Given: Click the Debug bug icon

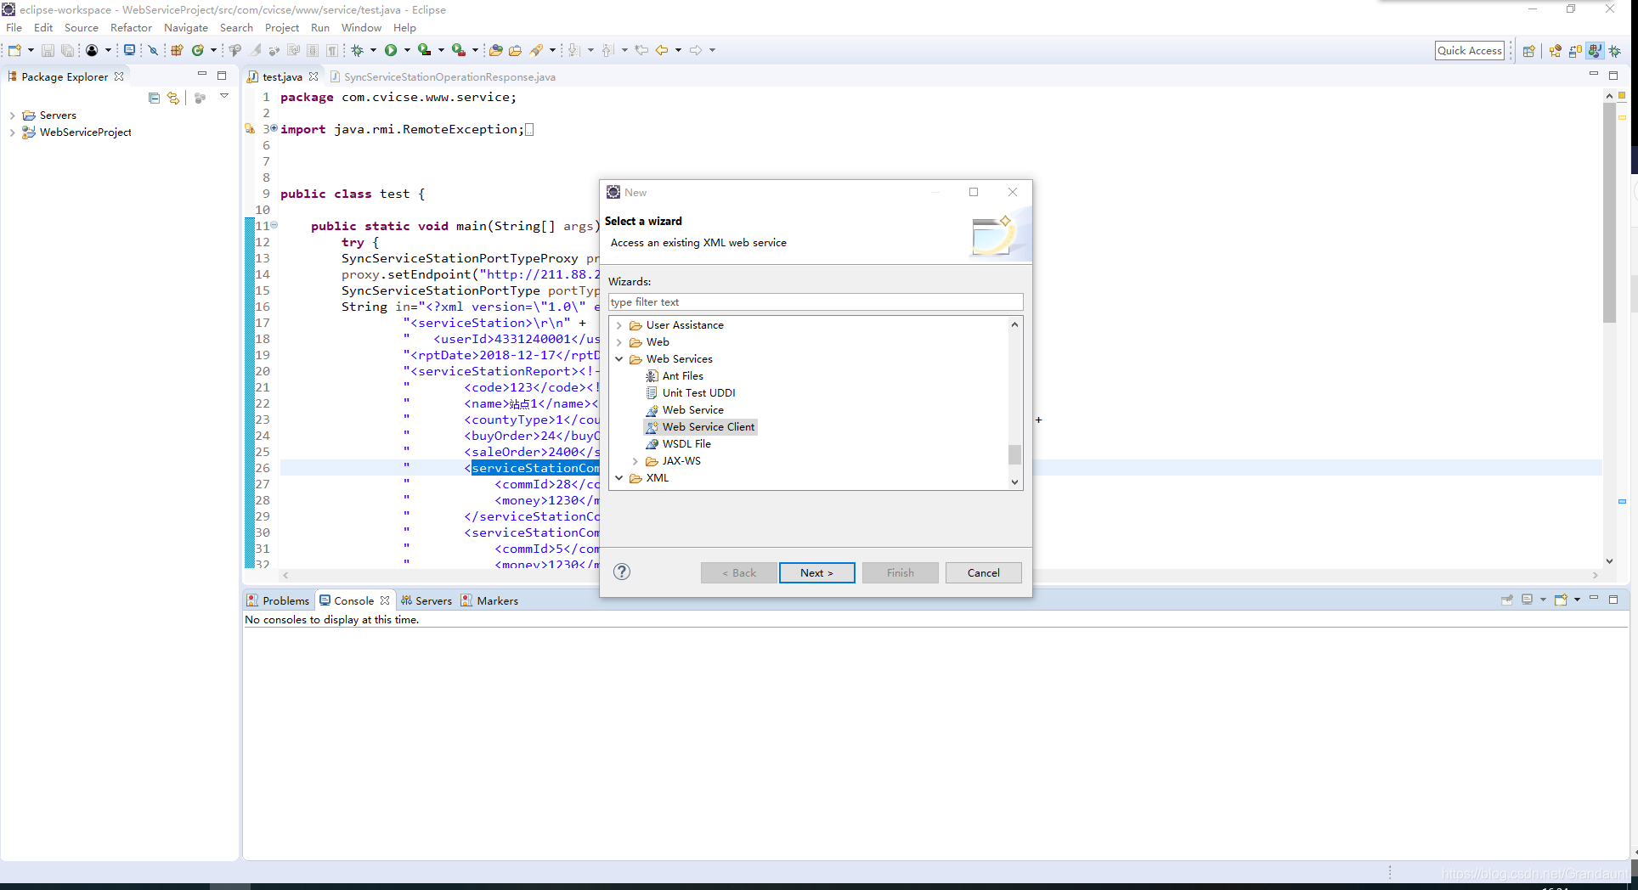Looking at the screenshot, I should click(x=358, y=50).
